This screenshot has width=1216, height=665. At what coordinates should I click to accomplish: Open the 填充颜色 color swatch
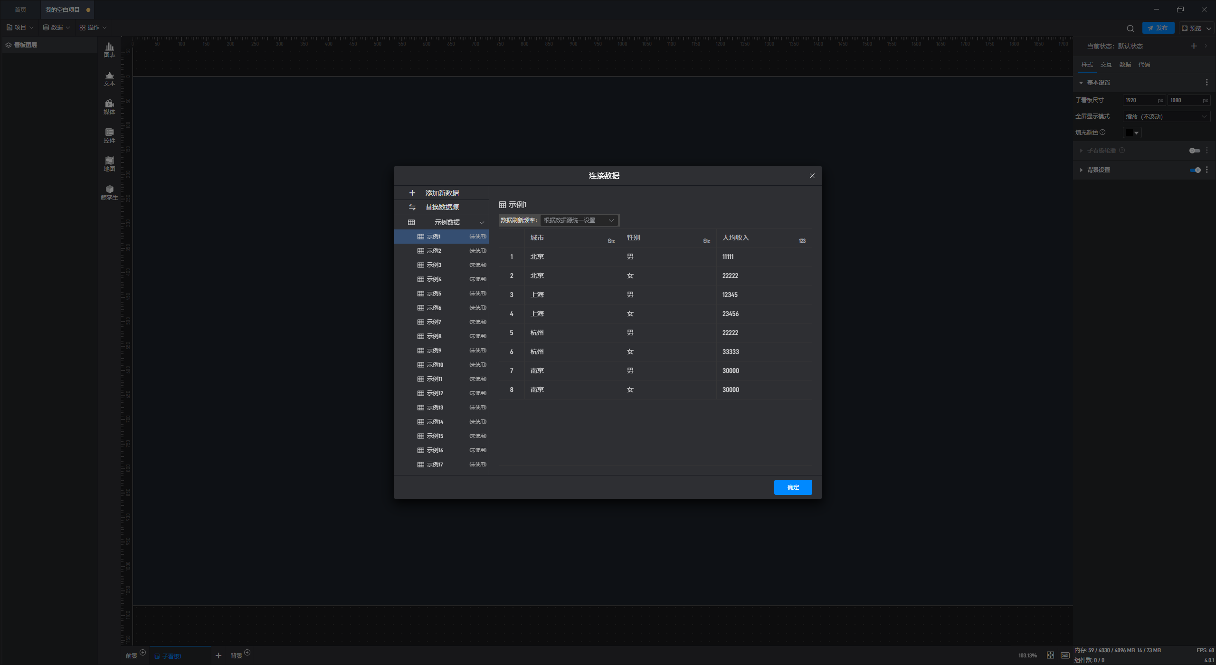pyautogui.click(x=1131, y=133)
